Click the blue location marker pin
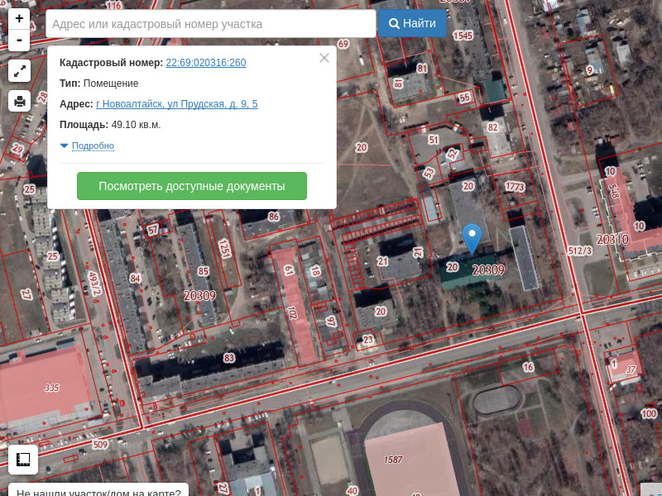662x496 pixels. 472,239
